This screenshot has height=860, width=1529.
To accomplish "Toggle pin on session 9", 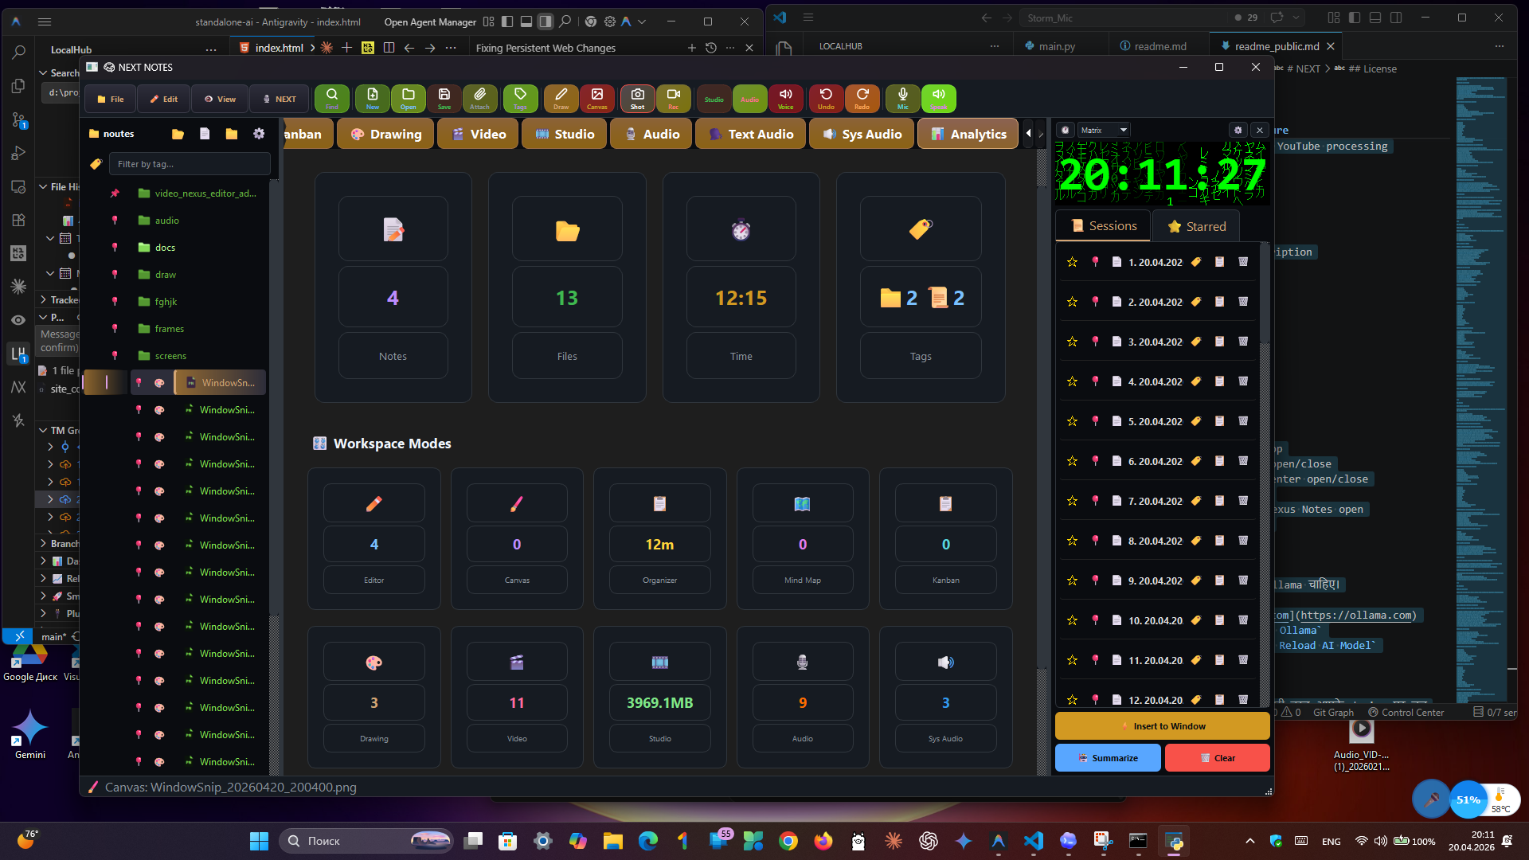I will point(1096,580).
